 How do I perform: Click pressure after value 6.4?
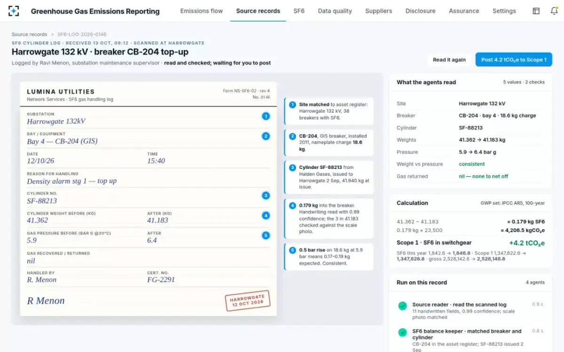pyautogui.click(x=152, y=240)
